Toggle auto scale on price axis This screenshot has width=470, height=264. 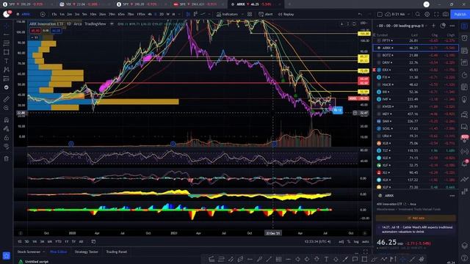(365, 241)
